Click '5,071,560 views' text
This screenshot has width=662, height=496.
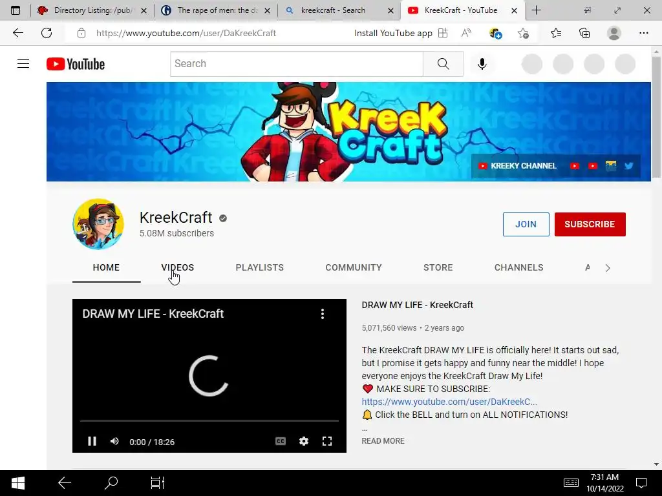click(x=389, y=327)
